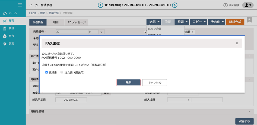Open the 給与 payroll sidebar item
The image size is (257, 125).
pos(5,36)
